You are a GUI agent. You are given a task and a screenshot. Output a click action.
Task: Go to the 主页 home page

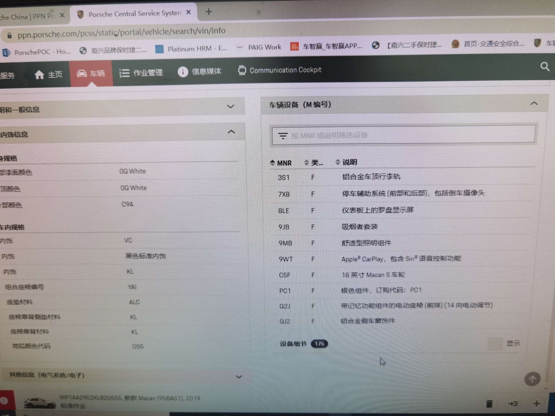(x=49, y=75)
